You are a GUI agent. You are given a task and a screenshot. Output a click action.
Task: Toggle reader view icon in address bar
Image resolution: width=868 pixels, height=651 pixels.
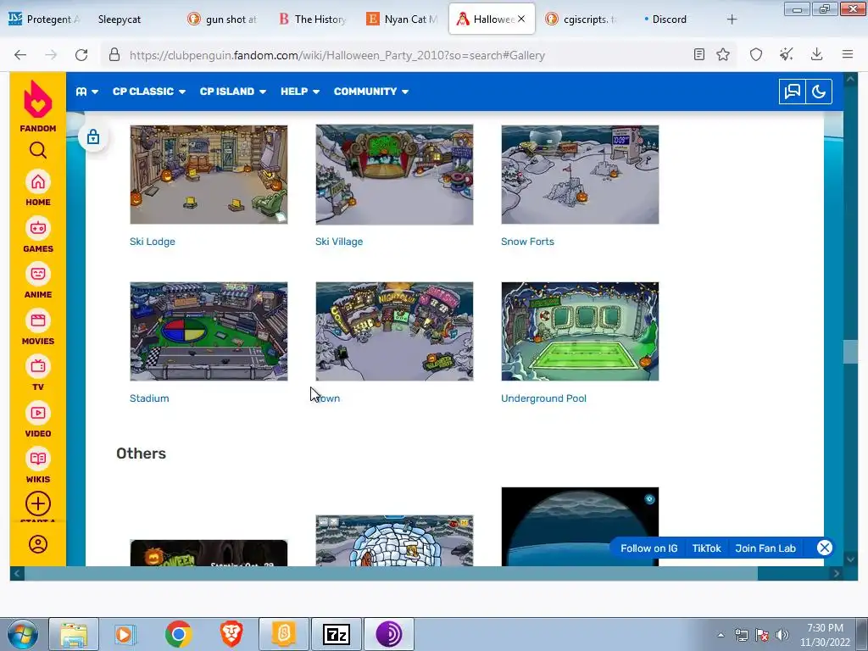[699, 54]
